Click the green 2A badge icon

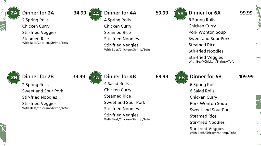point(14,13)
